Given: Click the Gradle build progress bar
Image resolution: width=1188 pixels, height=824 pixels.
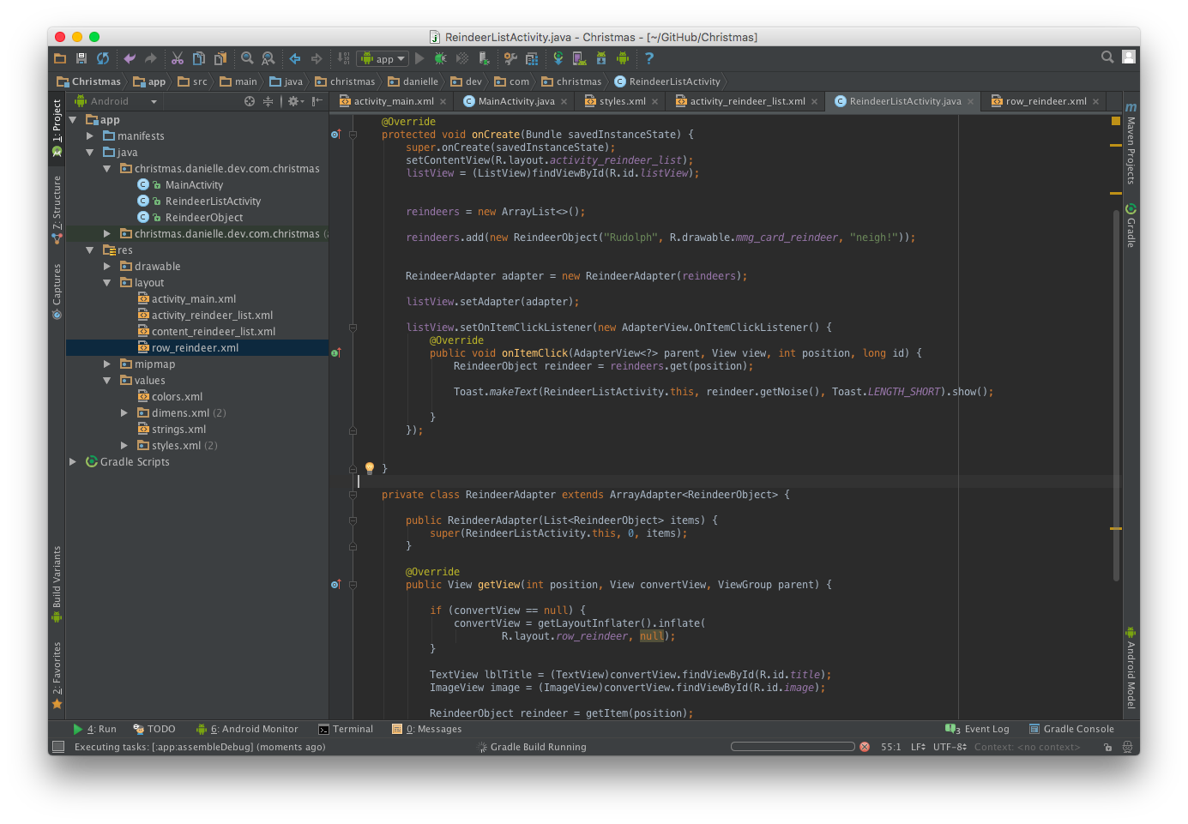Looking at the screenshot, I should [x=793, y=747].
